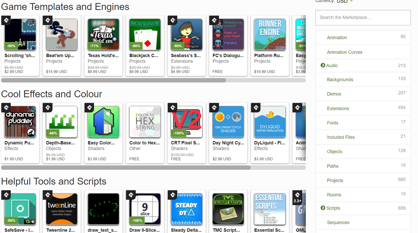The height and width of the screenshot is (233, 418).
Task: Click the Search the Marketplace field
Action: click(x=363, y=18)
